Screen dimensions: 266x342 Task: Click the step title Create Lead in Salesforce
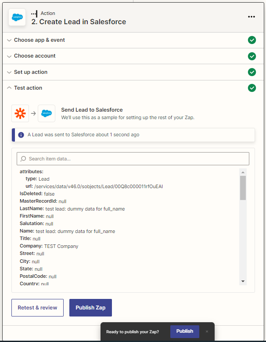click(79, 22)
